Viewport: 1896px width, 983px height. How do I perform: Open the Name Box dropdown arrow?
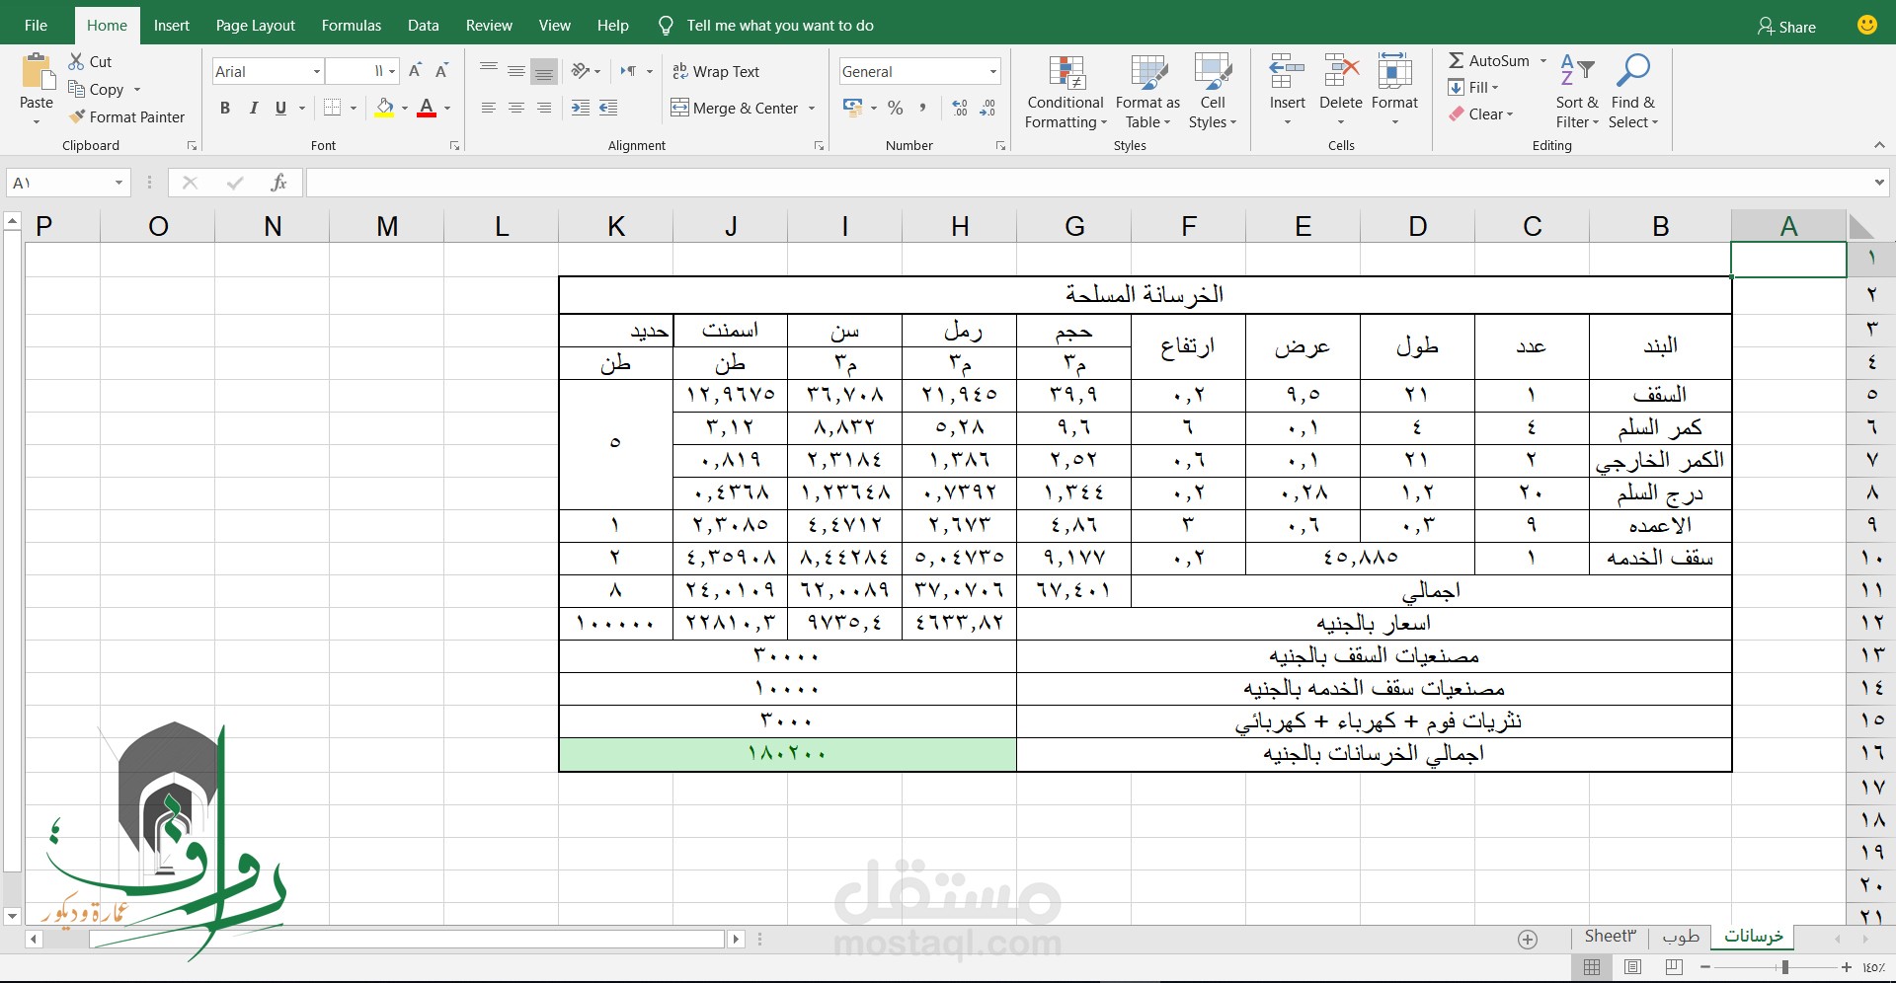118,183
